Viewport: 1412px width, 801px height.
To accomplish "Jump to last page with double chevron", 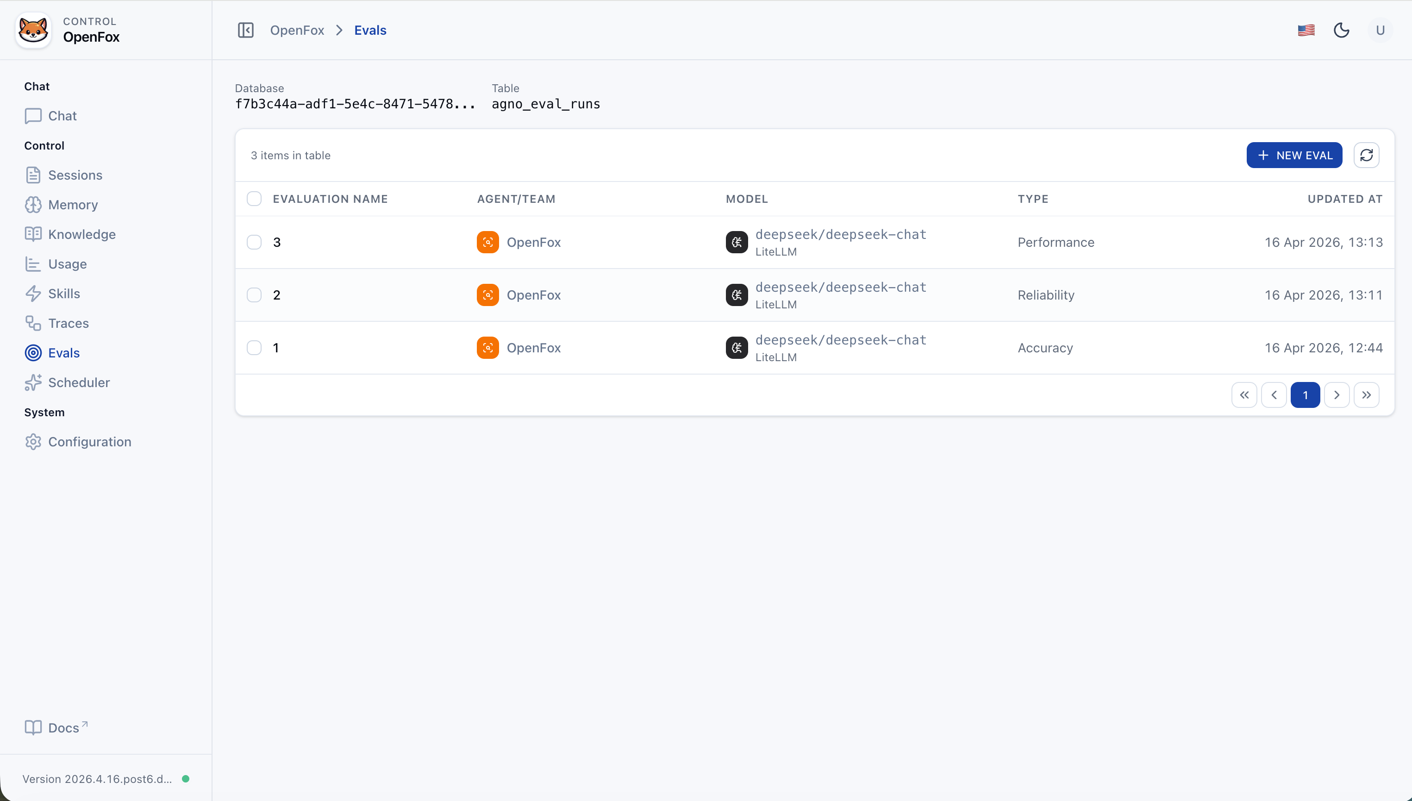I will (1367, 394).
